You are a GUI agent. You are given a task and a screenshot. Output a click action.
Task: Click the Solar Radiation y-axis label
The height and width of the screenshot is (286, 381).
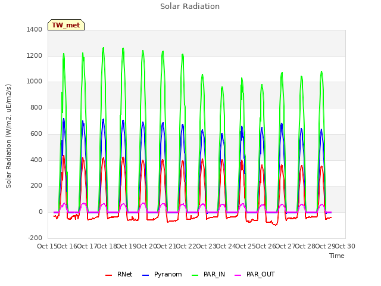tap(8, 136)
